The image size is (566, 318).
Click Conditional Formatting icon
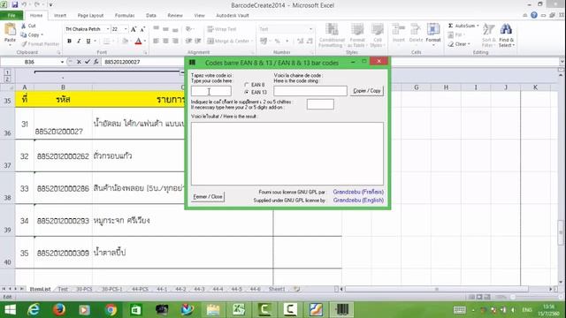click(x=332, y=29)
